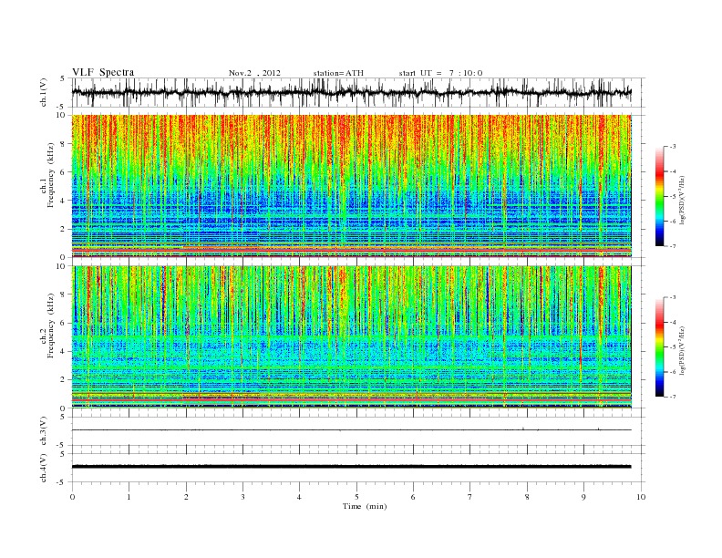Click the time axis tick label '7'
The image size is (722, 558).
click(470, 497)
